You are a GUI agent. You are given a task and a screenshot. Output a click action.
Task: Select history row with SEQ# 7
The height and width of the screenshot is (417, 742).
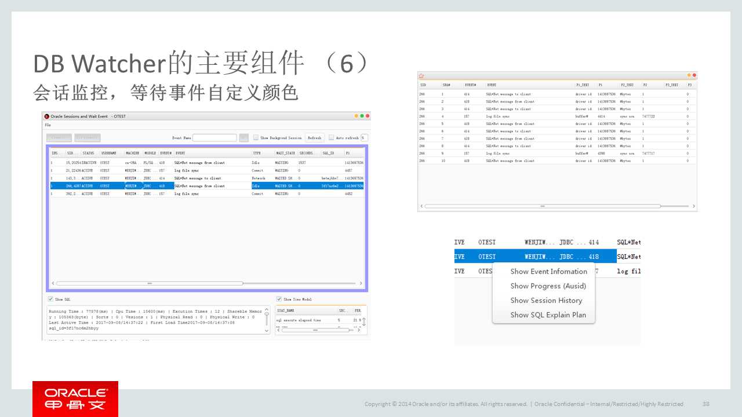(557, 138)
